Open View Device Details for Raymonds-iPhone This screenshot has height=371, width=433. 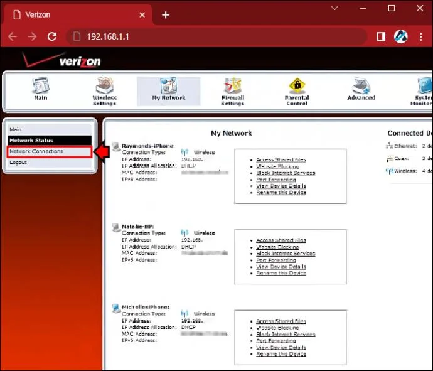(281, 186)
